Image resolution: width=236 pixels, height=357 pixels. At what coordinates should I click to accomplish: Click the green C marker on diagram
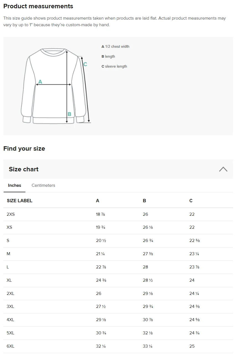click(85, 64)
